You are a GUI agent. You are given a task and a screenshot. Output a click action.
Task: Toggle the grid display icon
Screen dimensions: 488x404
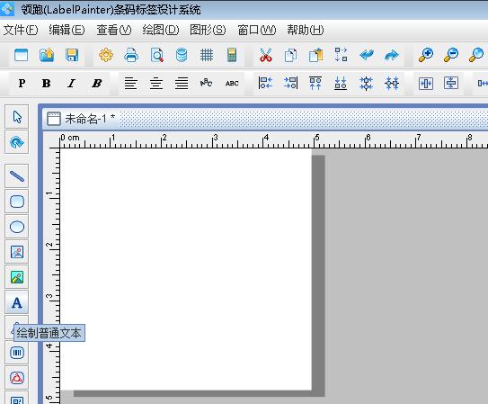click(x=207, y=56)
